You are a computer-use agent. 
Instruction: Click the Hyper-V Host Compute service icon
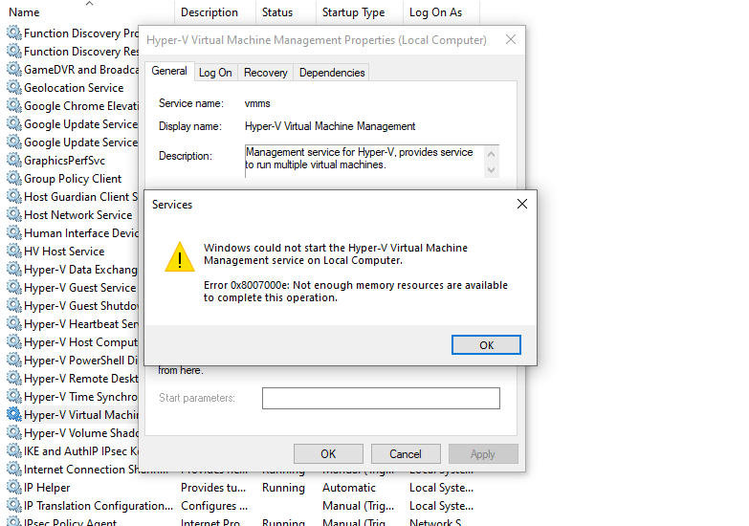(x=14, y=341)
